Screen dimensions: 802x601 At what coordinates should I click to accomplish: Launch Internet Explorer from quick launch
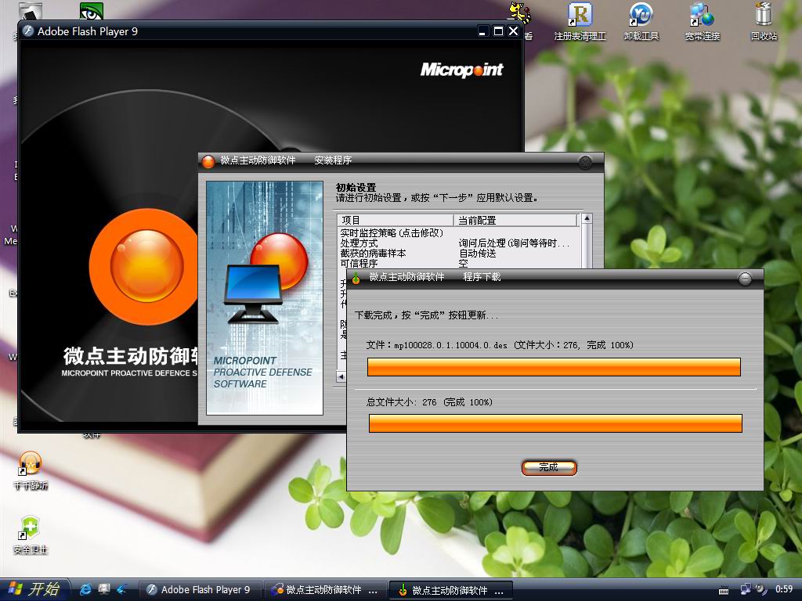point(85,590)
